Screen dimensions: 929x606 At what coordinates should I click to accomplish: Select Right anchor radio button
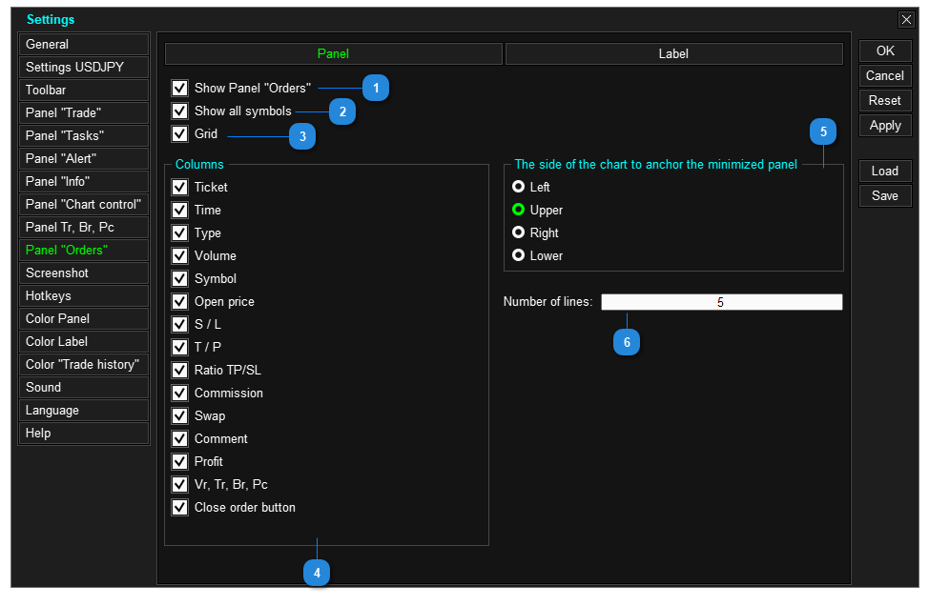tap(519, 232)
